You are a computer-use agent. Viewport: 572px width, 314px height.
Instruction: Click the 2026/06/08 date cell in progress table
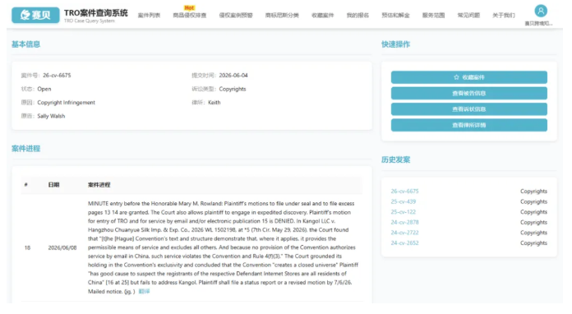click(x=62, y=247)
